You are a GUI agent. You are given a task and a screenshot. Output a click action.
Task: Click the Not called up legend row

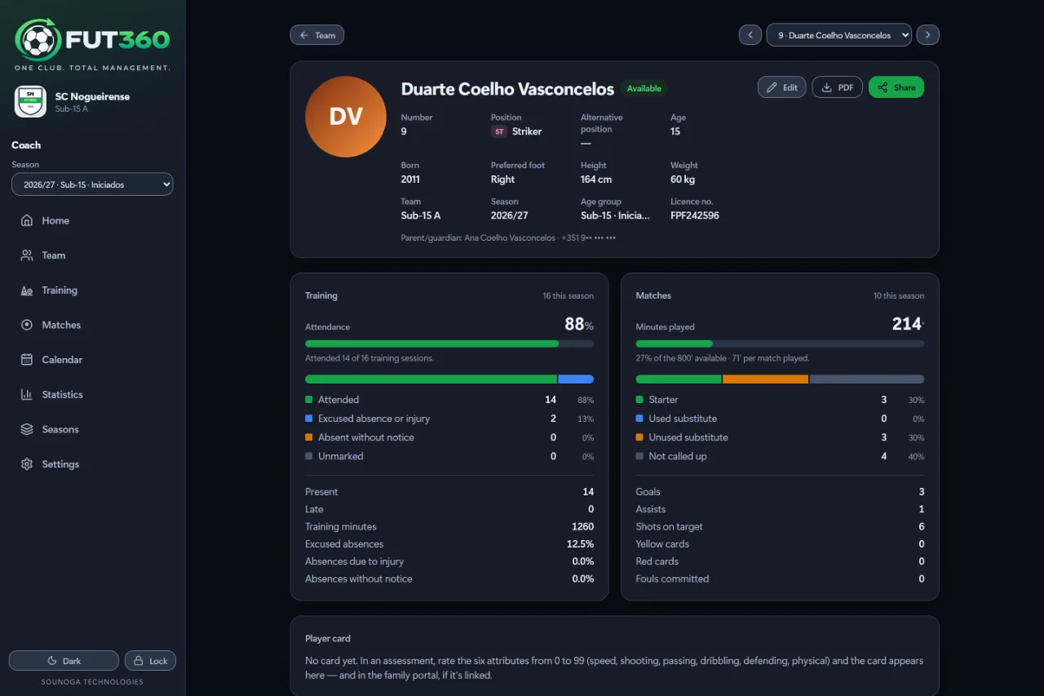pyautogui.click(x=780, y=456)
